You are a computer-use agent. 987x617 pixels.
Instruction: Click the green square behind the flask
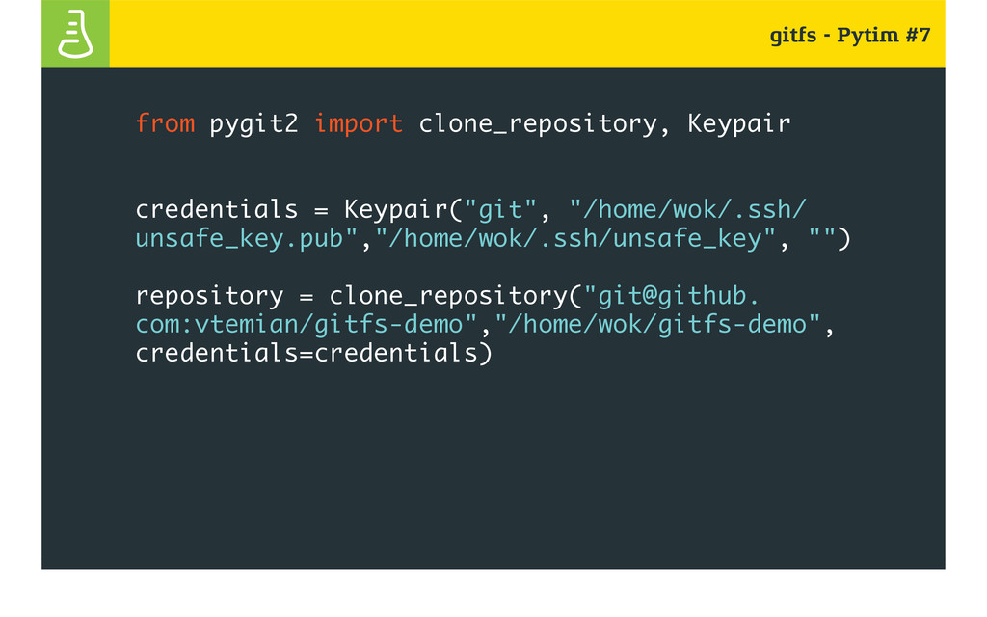click(x=75, y=34)
